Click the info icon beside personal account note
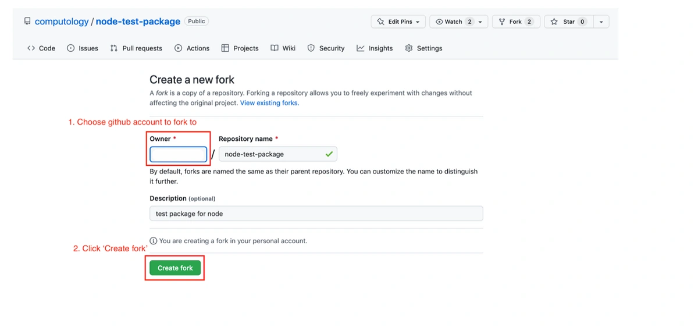The height and width of the screenshot is (327, 698). (x=154, y=241)
